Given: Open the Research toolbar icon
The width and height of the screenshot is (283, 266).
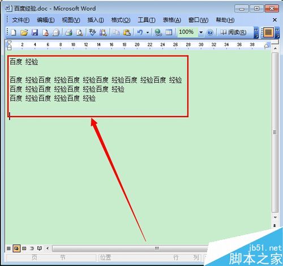Looking at the screenshot, I should [x=103, y=32].
